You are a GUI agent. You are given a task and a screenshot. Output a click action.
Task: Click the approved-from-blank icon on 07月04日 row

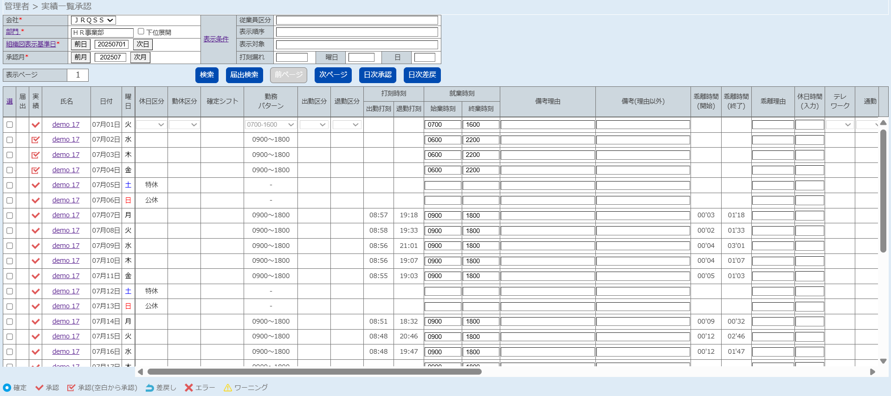point(35,170)
